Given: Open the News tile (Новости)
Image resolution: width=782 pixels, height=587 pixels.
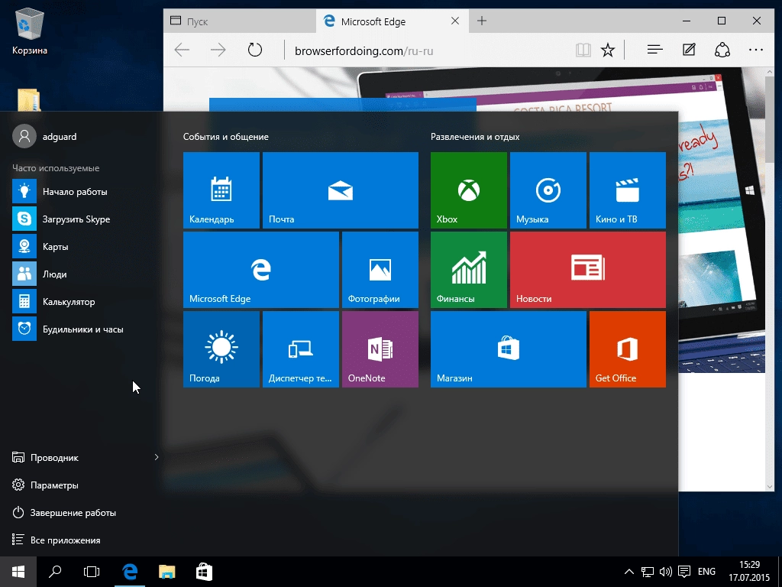Looking at the screenshot, I should pos(588,270).
